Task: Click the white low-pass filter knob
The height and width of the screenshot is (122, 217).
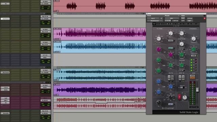Action: pyautogui.click(x=171, y=33)
